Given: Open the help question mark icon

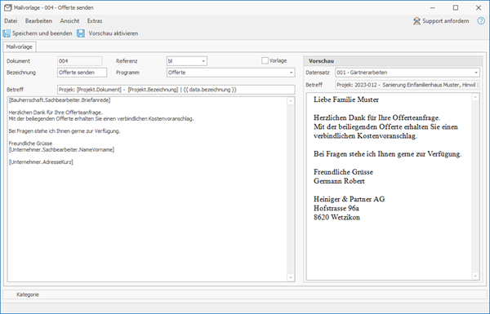Looking at the screenshot, I should point(481,21).
